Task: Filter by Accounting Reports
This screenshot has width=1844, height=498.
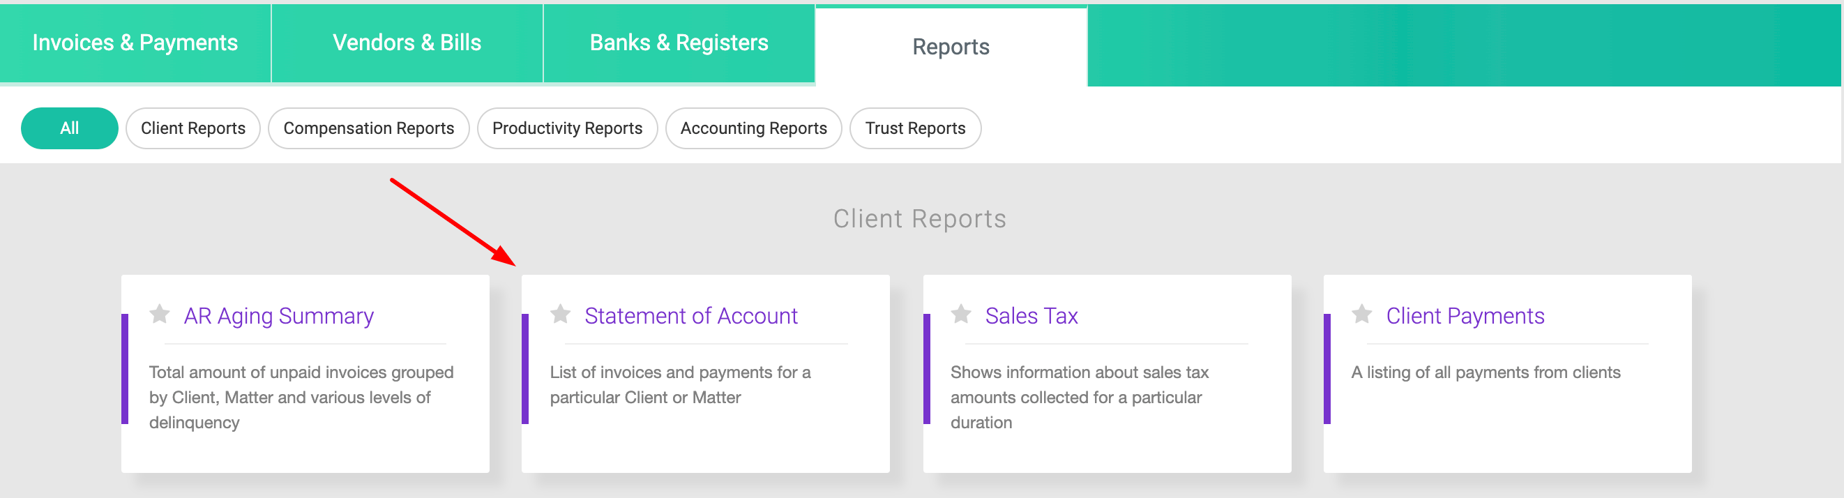Action: pos(754,128)
